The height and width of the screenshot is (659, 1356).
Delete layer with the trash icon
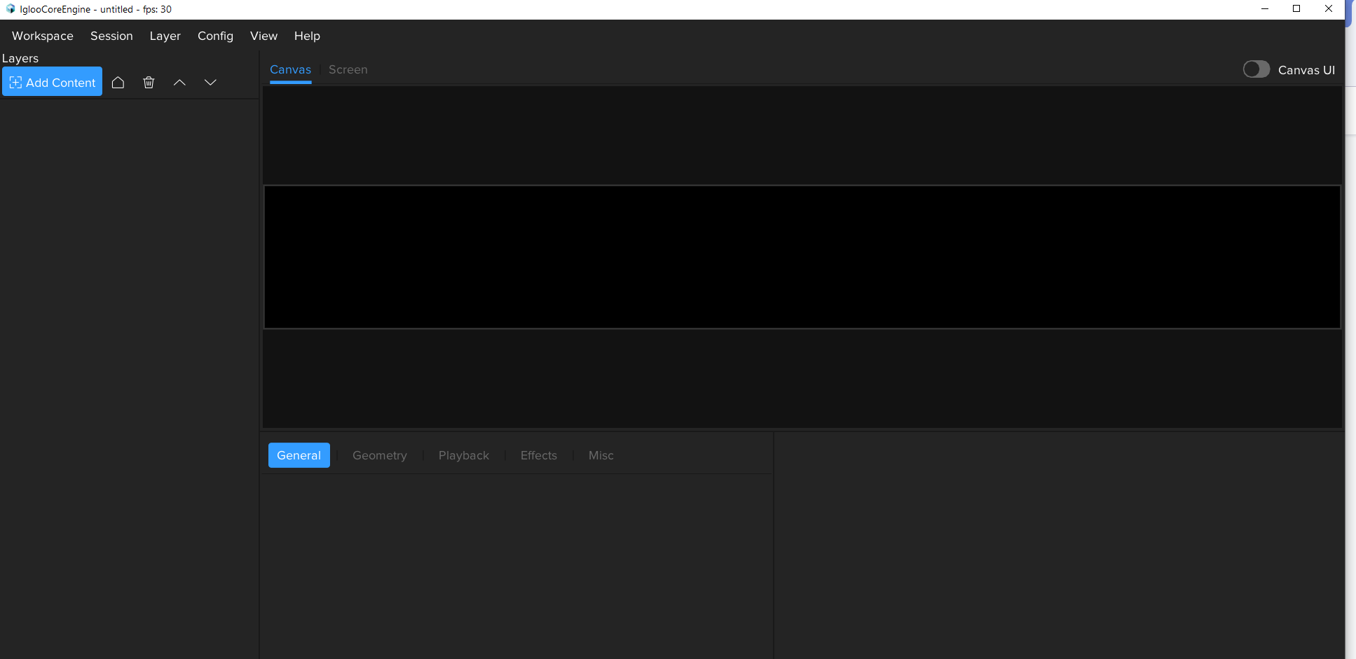[x=149, y=83]
